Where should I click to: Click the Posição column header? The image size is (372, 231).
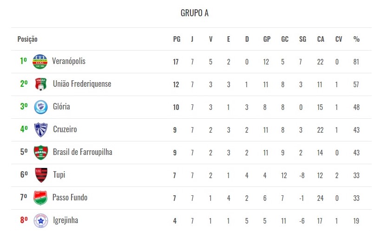click(x=27, y=39)
